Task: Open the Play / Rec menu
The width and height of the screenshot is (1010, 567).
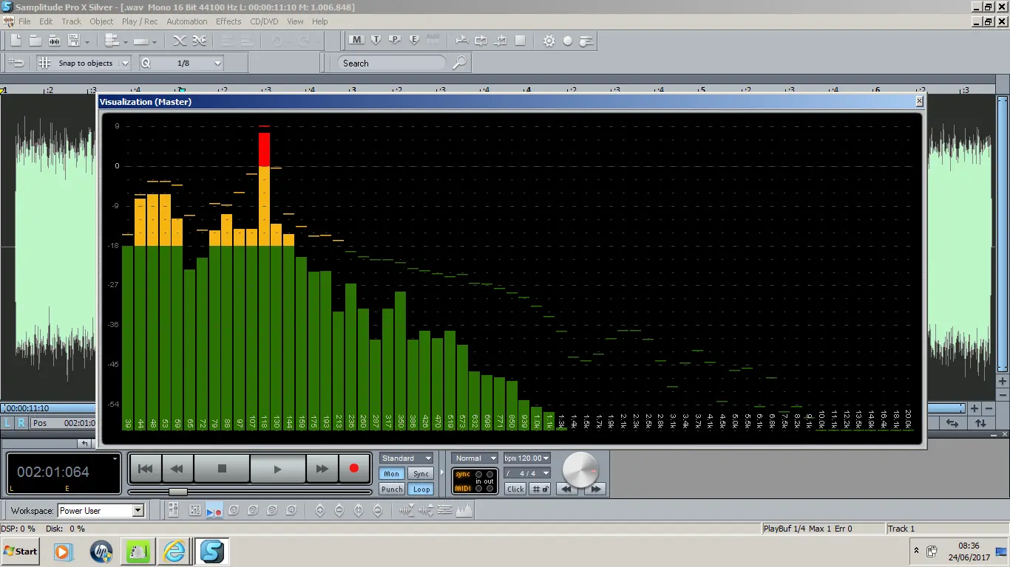Action: coord(140,21)
